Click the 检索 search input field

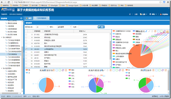[x=88, y=27]
